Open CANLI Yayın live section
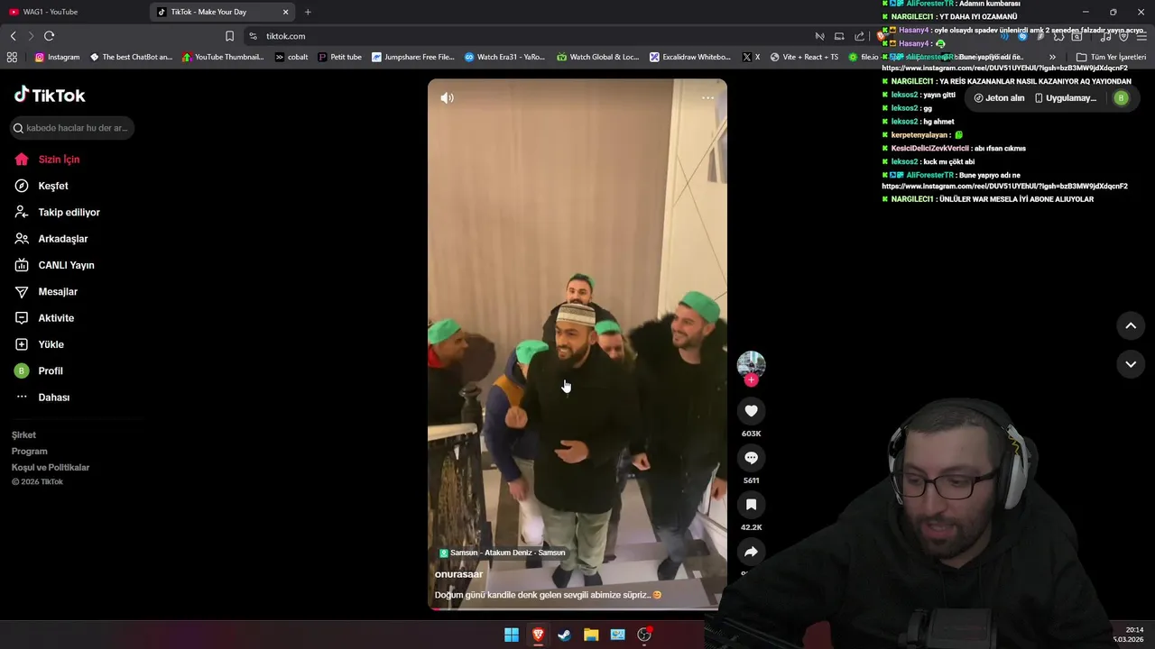1155x649 pixels. [x=54, y=265]
